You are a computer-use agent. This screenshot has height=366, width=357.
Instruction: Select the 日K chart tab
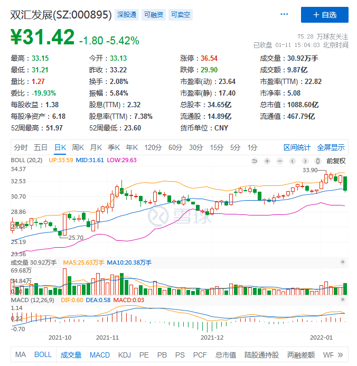click(60, 147)
